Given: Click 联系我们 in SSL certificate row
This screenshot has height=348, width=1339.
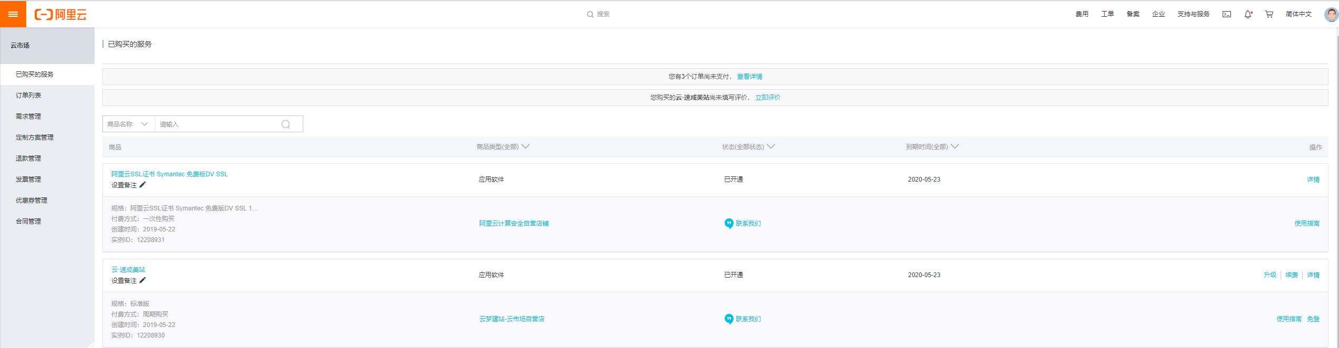Looking at the screenshot, I should coord(748,224).
